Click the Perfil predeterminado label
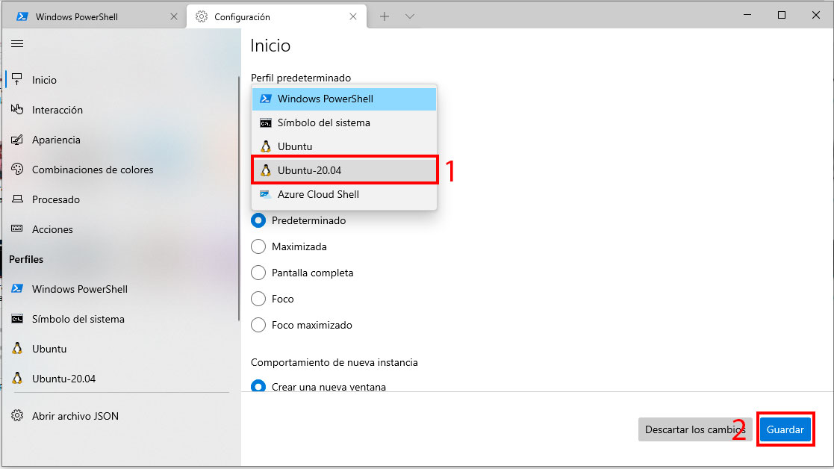 tap(300, 78)
